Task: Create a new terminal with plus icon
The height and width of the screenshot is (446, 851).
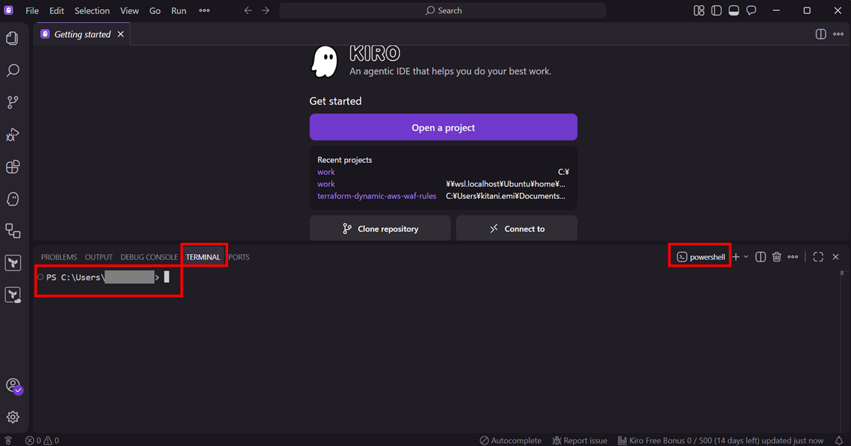Action: click(735, 257)
